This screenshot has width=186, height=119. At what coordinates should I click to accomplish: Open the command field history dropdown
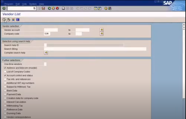[x=34, y=8]
